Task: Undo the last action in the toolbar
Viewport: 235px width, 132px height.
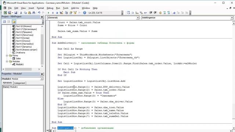Action: point(39,13)
